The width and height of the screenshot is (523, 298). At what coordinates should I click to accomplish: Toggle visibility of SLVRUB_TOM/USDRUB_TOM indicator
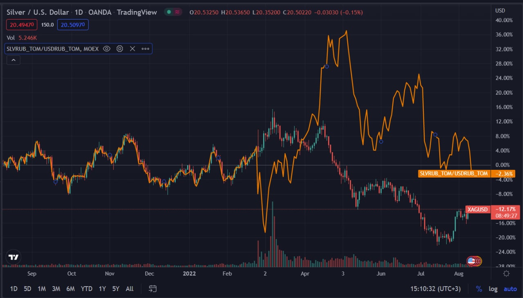[x=107, y=49]
